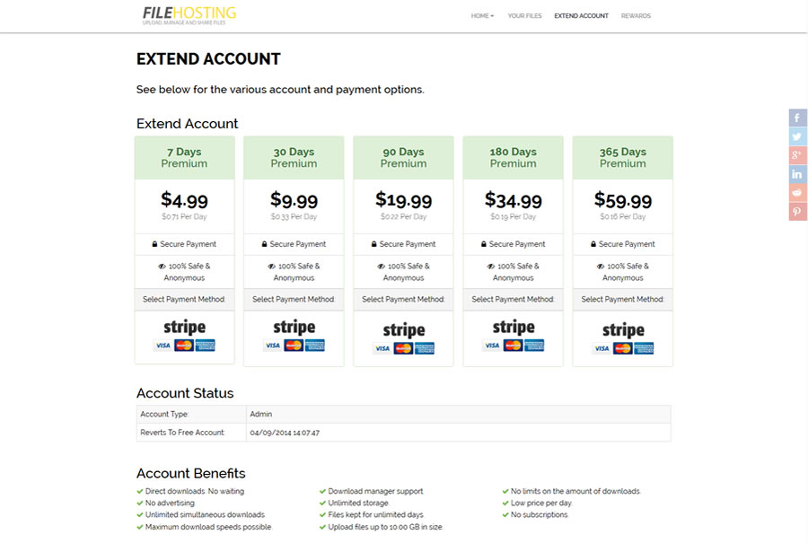Click the 90 Days Premium plan header

pyautogui.click(x=403, y=158)
